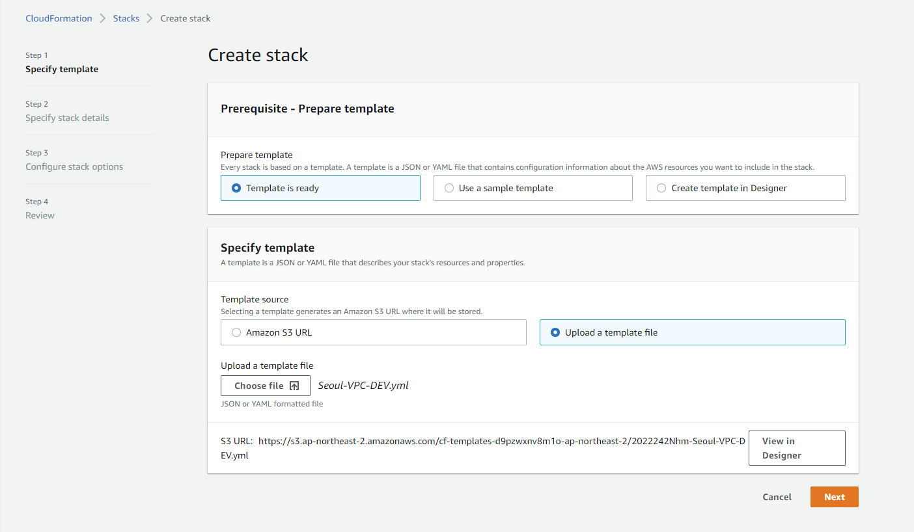This screenshot has height=532, width=914.
Task: Select Amazon S3 URL as template source
Action: [373, 332]
